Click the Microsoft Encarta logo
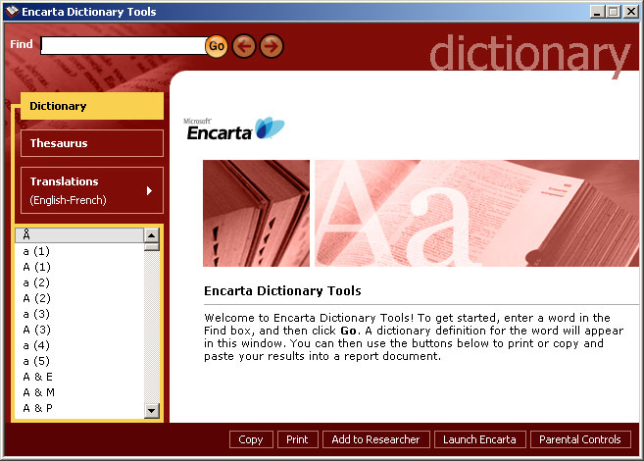Screen dimensions: 644x461 233,128
